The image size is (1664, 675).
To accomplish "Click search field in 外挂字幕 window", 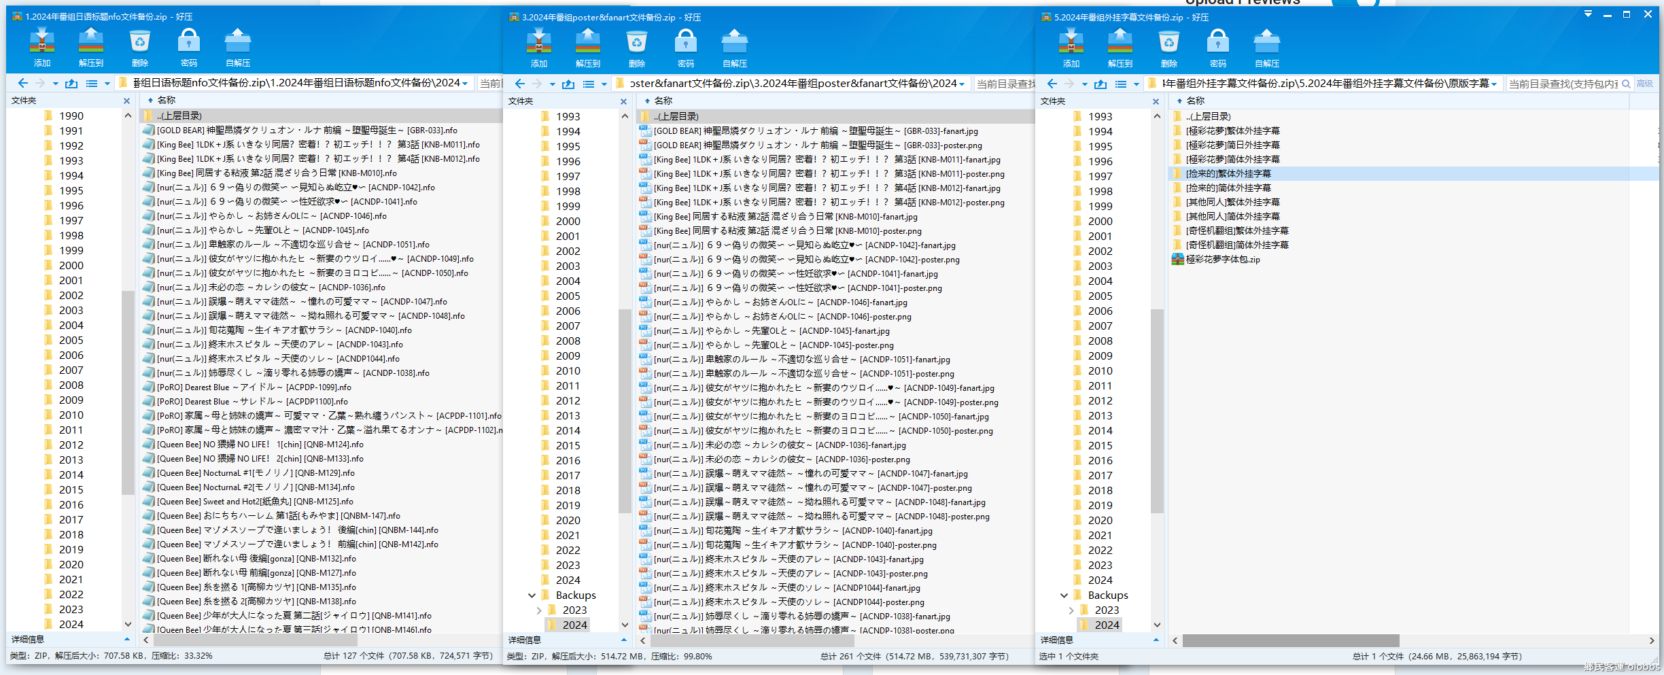I will point(1562,84).
